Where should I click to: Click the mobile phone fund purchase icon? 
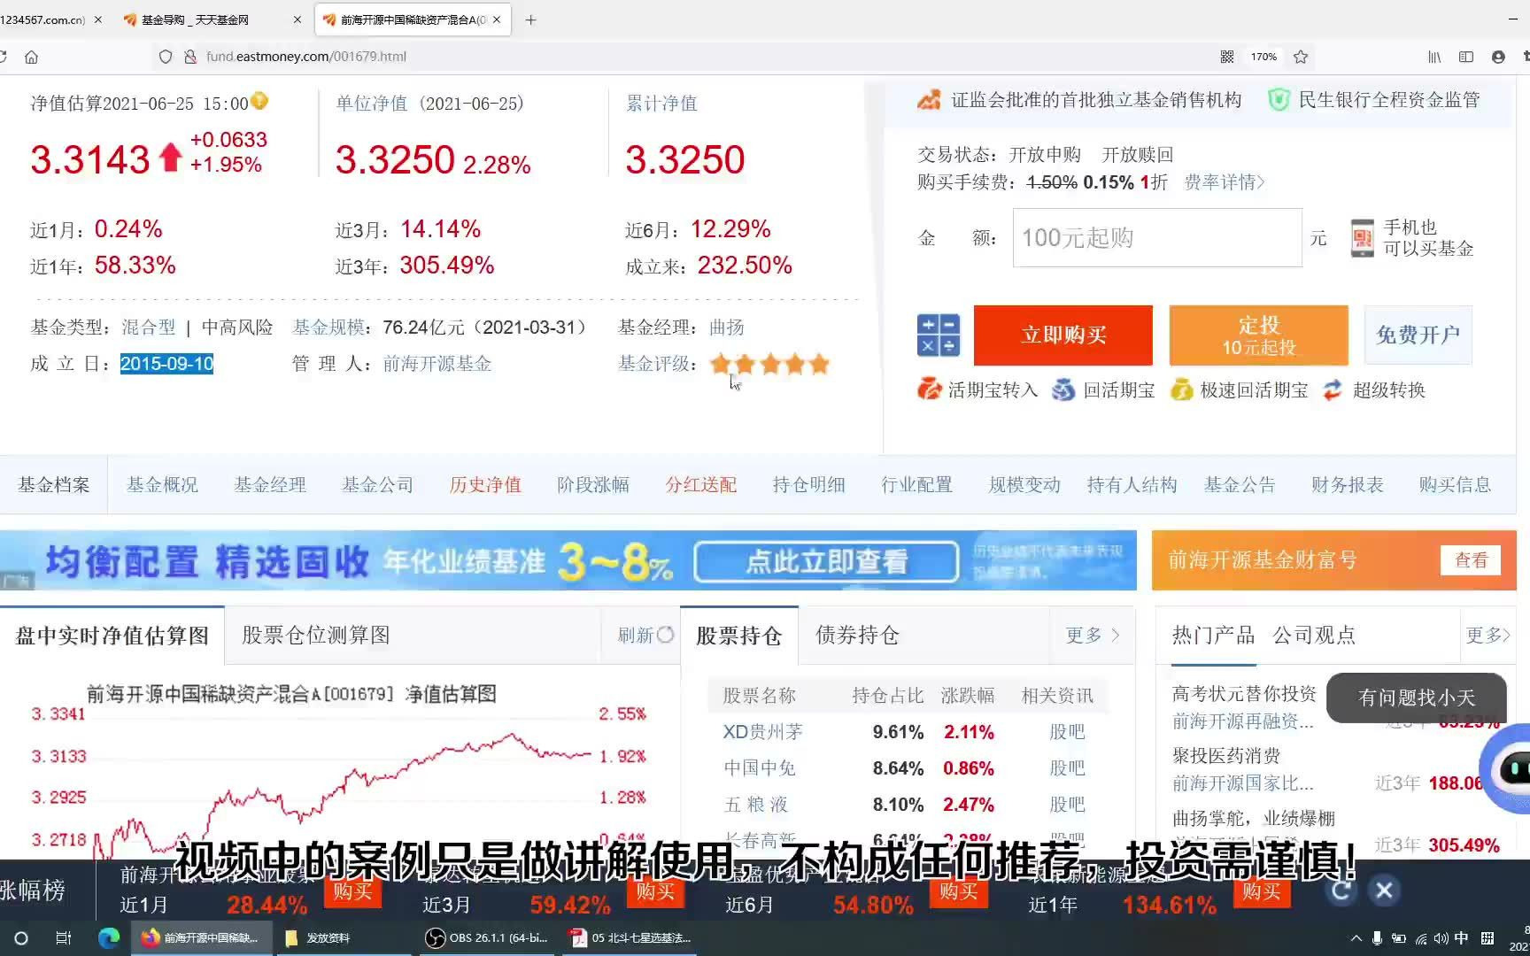click(x=1362, y=237)
